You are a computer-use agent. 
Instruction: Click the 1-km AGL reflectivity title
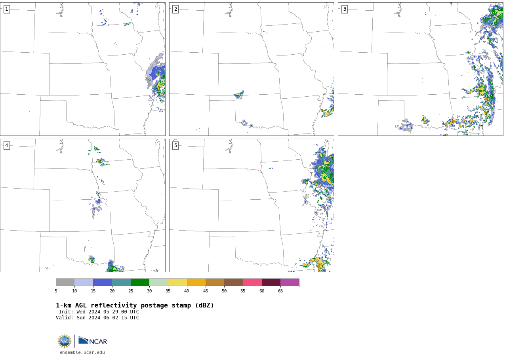[135, 305]
